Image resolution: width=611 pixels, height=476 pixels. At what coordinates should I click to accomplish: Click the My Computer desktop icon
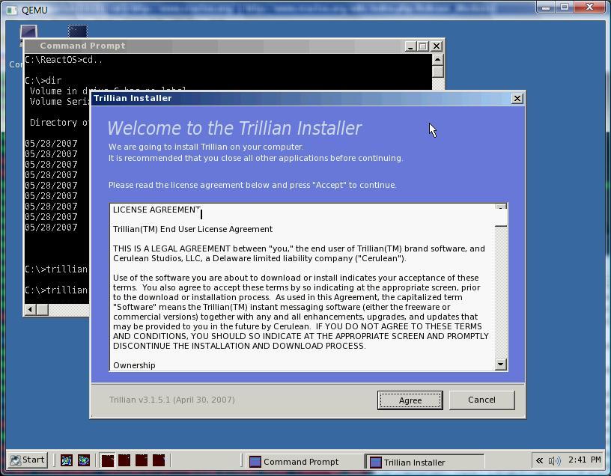28,32
